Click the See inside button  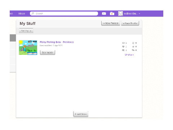point(48,53)
